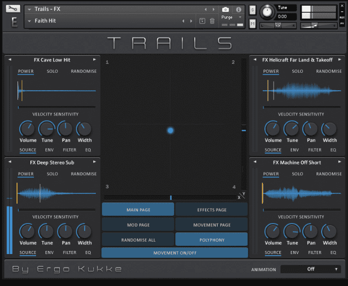Click the header pan slider
Image resolution: width=348 pixels, height=286 pixels.
click(x=278, y=26)
